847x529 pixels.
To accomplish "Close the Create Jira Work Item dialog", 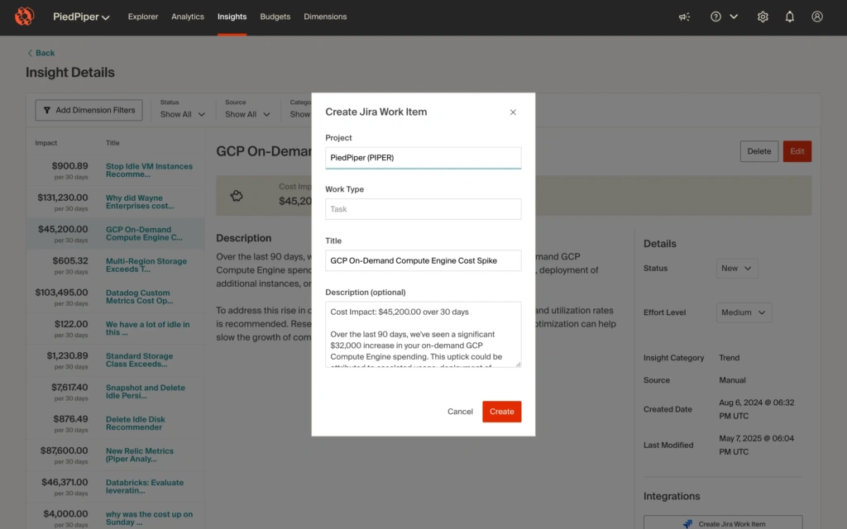I will [513, 112].
